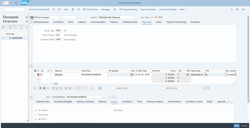Screen dimensions: 250x128
Task: Switch to the Incoterms tab
Action: click(195, 22)
